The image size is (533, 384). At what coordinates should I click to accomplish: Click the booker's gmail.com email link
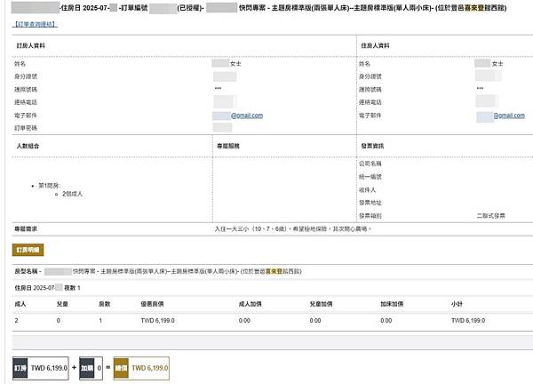(247, 116)
